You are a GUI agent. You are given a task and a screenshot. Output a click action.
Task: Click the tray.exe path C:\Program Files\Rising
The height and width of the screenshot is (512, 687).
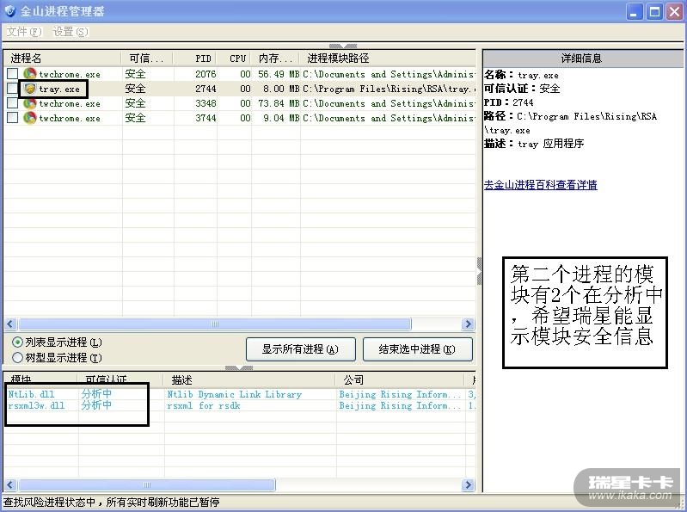pyautogui.click(x=389, y=89)
